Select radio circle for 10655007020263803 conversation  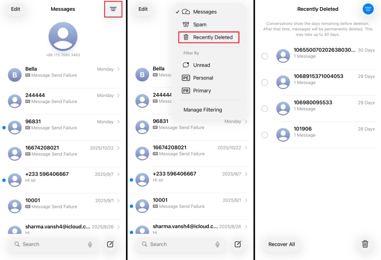pos(265,56)
